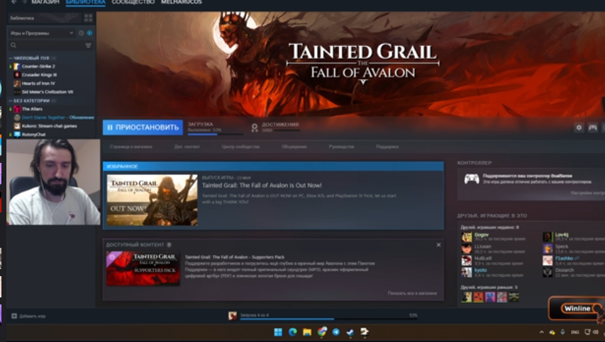The height and width of the screenshot is (342, 605).
Task: Click the help icon beside ДОСТУПНЫЙ КОНТЕНТ
Action: click(169, 244)
